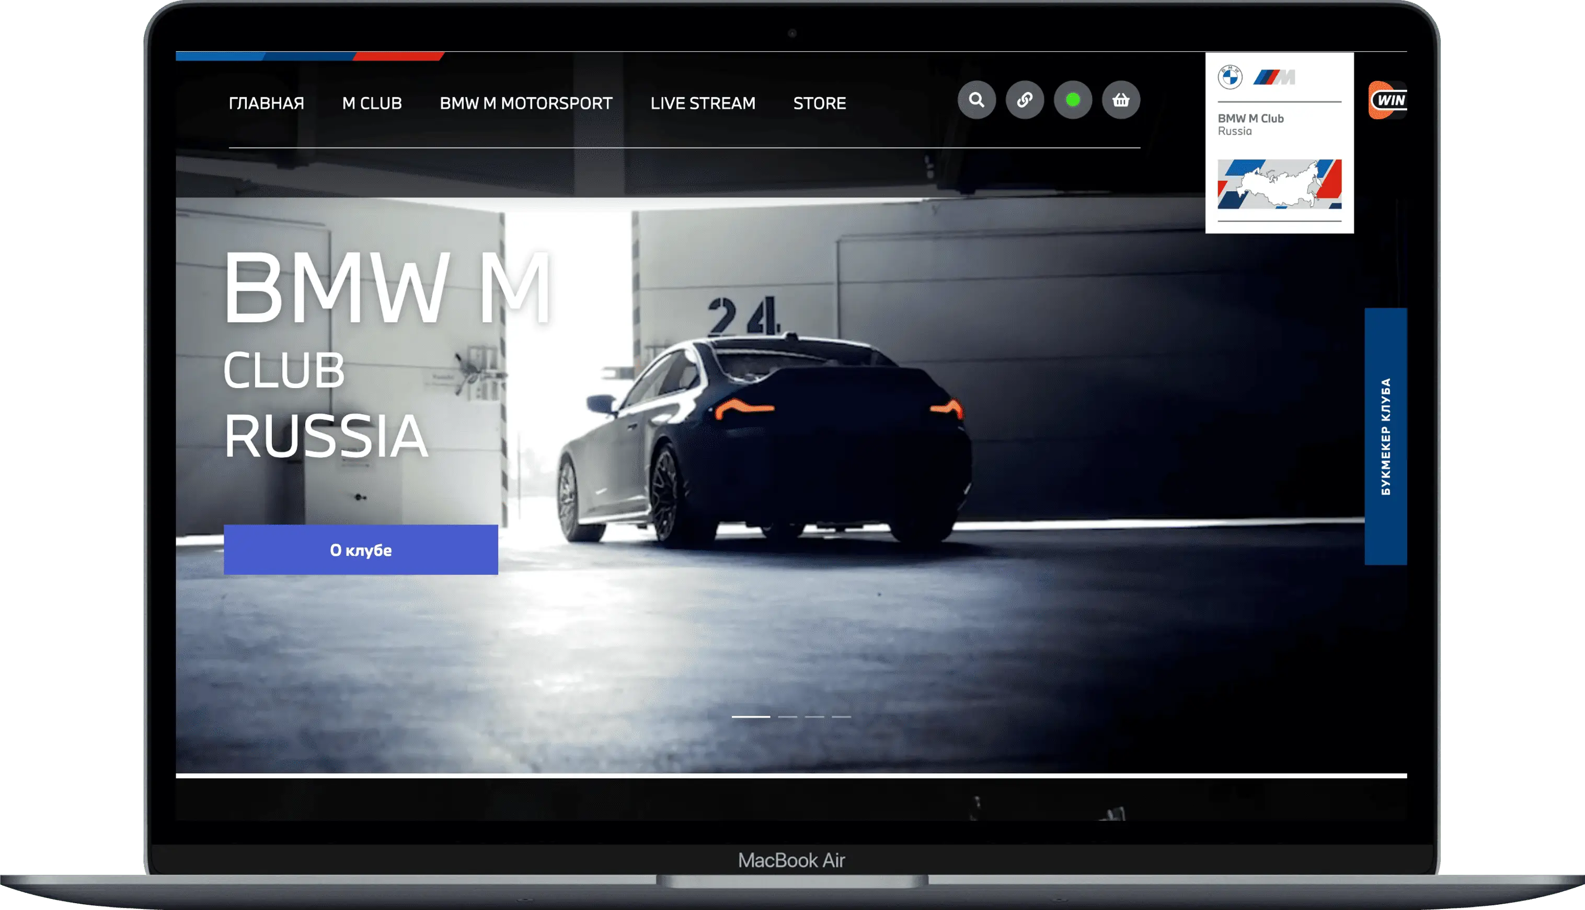
Task: Select the third carousel slide indicator
Action: click(814, 717)
